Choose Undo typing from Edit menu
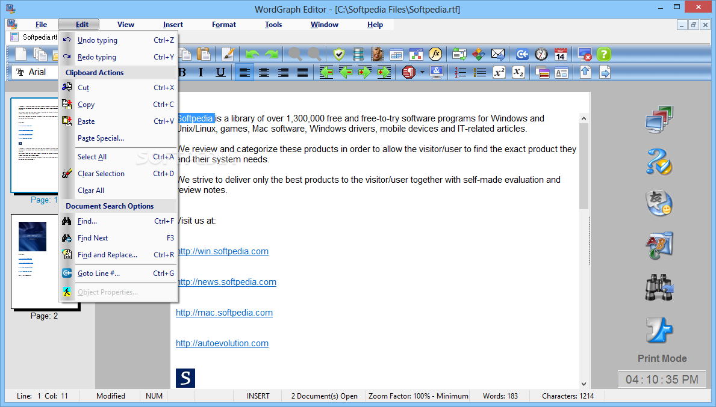The image size is (716, 407). coord(118,40)
